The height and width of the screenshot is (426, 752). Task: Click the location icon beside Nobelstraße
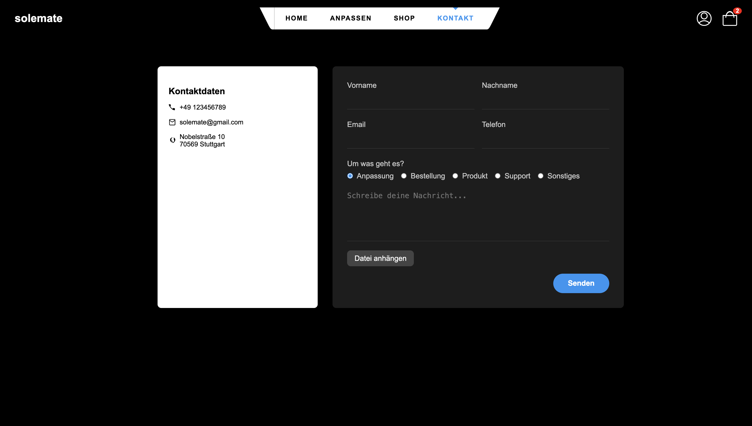click(172, 140)
